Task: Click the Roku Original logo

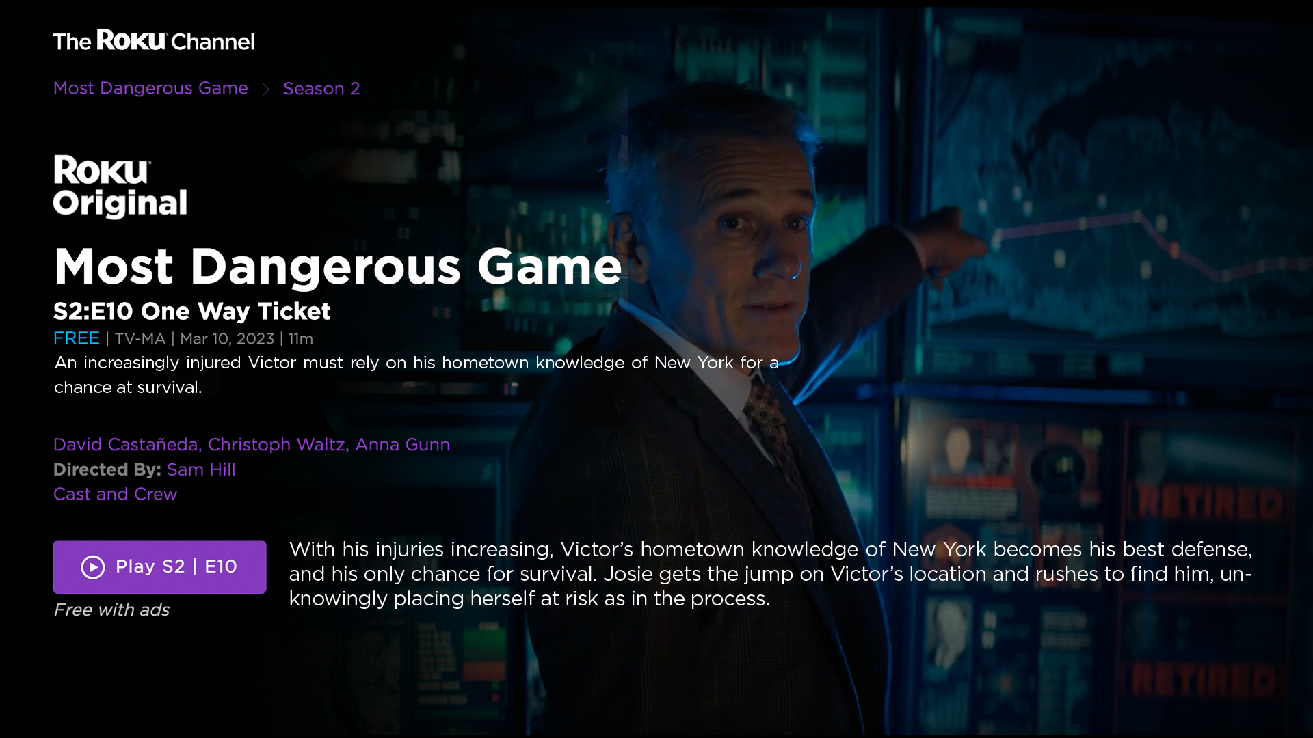Action: [x=120, y=187]
